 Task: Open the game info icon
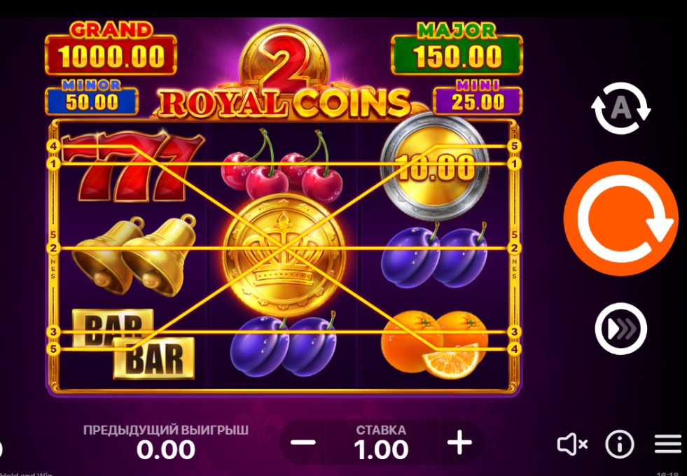click(x=620, y=444)
